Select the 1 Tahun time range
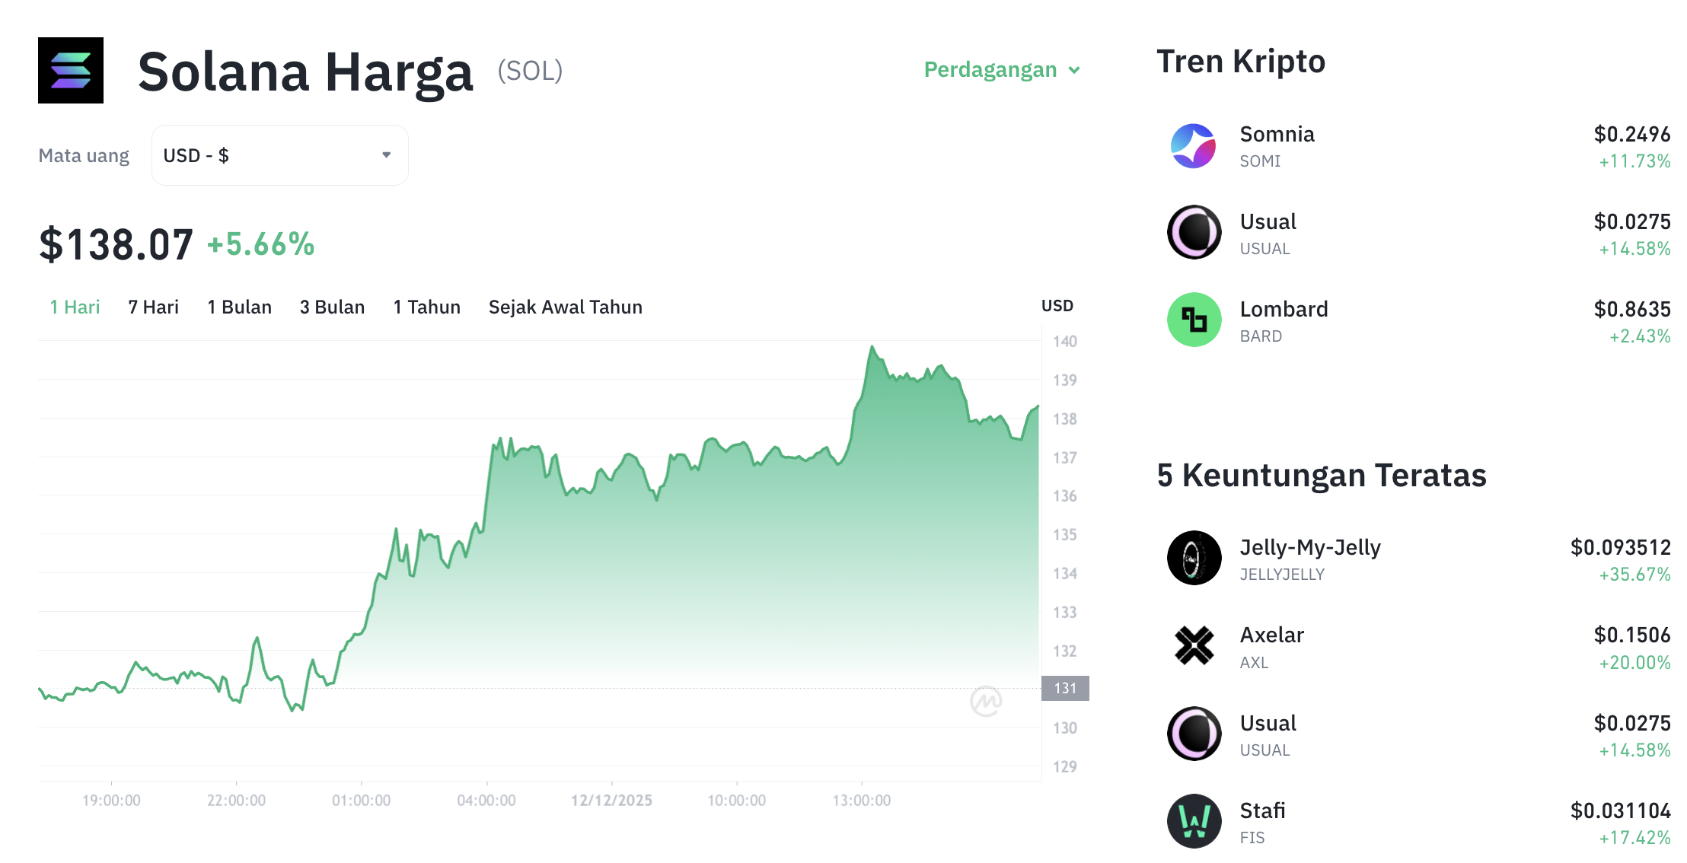Image resolution: width=1687 pixels, height=863 pixels. [426, 307]
